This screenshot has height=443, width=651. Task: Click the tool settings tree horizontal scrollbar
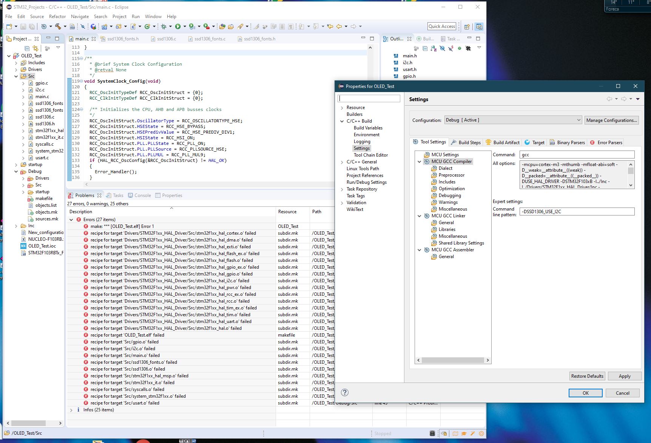(453, 360)
